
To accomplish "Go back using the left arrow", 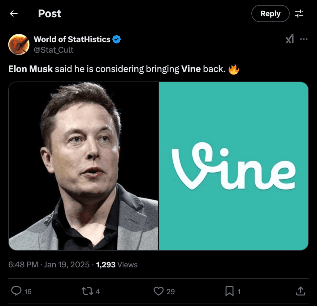I will [14, 14].
